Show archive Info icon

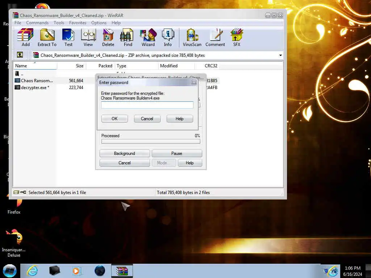point(168,37)
